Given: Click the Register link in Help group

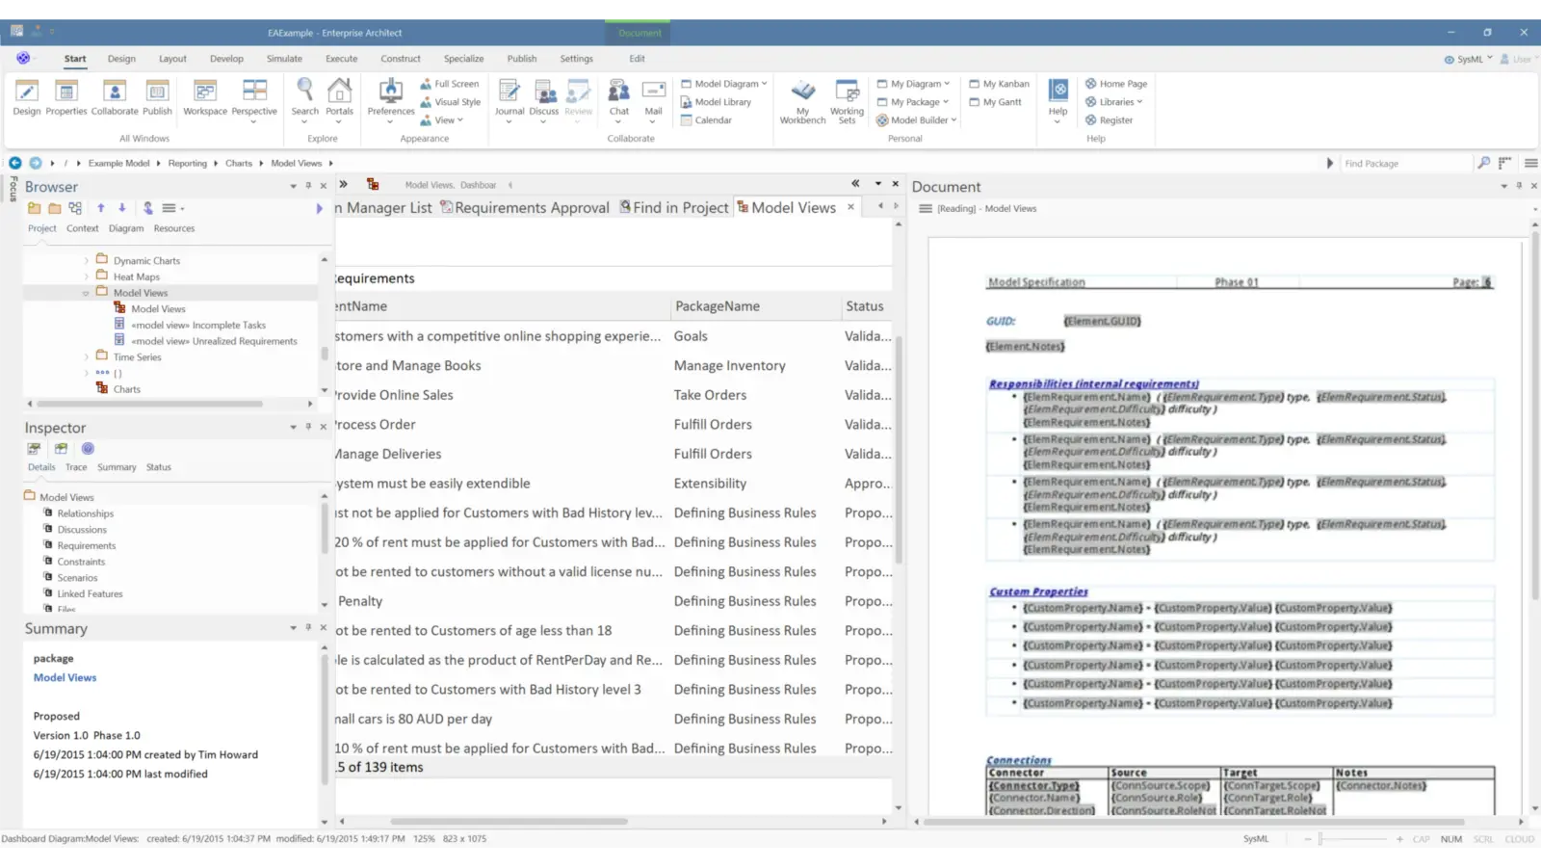Looking at the screenshot, I should coord(1116,119).
